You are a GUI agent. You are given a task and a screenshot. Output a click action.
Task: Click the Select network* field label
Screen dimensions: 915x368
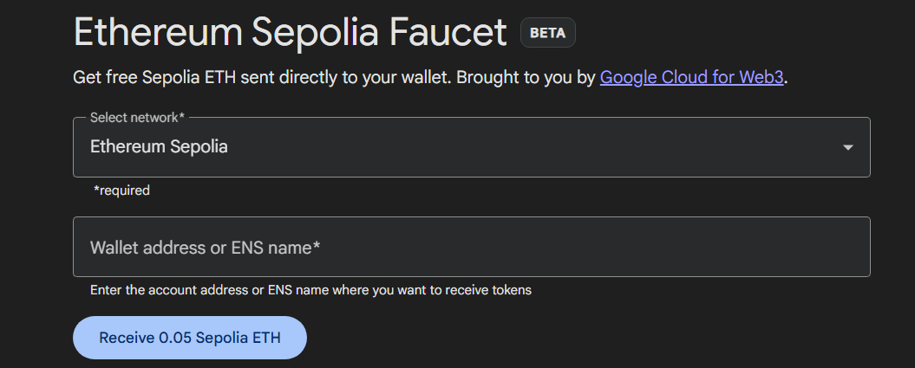point(138,117)
